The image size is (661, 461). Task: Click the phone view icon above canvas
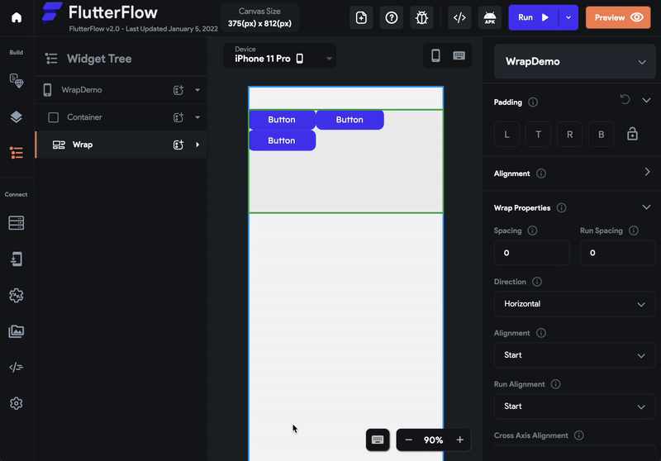click(436, 55)
